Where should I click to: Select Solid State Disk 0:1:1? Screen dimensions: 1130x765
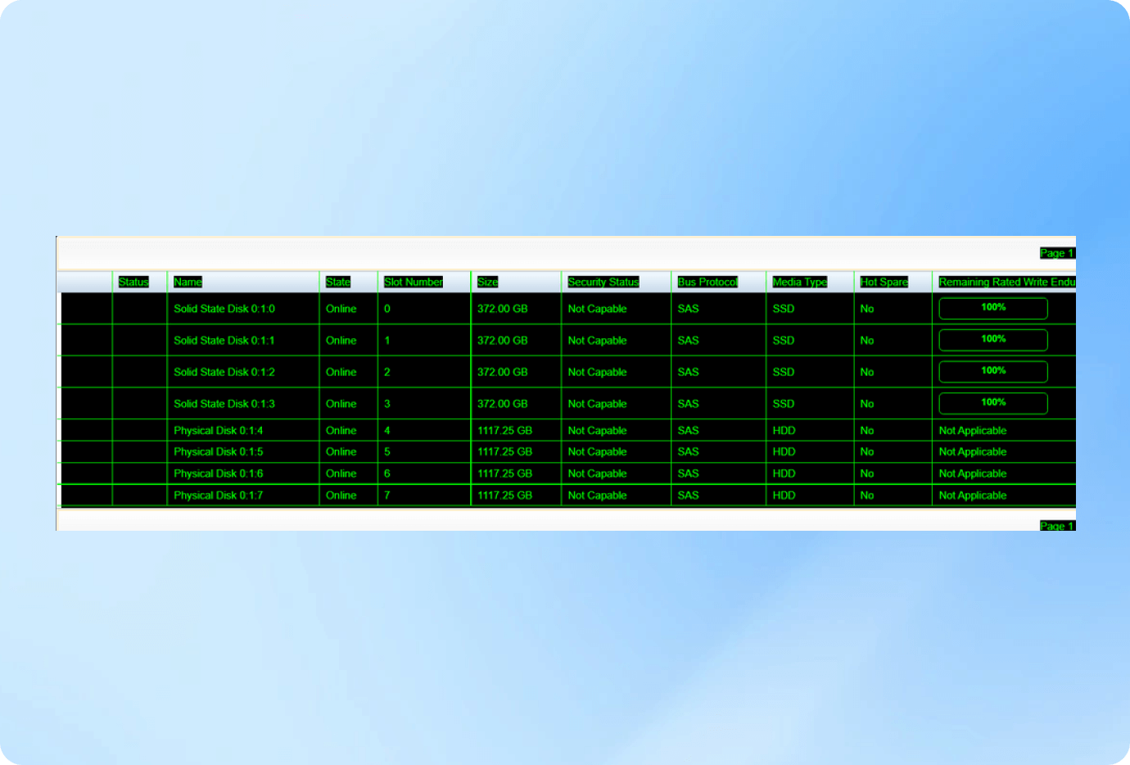[x=224, y=341]
